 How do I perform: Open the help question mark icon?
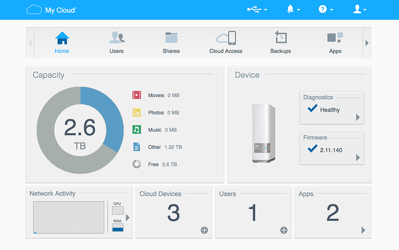point(323,9)
